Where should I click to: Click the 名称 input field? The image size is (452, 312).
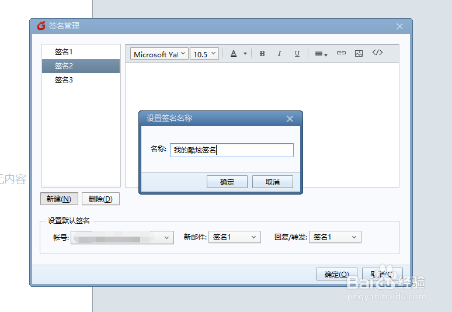pos(232,150)
